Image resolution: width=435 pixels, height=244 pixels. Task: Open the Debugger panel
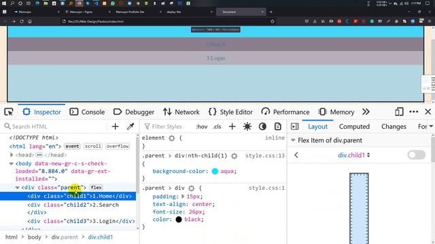[x=134, y=112]
